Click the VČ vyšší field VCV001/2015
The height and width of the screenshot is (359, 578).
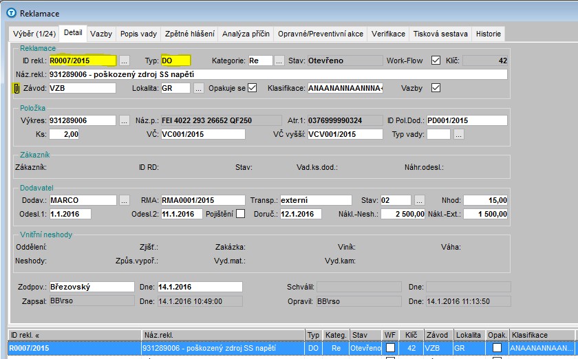click(x=345, y=134)
